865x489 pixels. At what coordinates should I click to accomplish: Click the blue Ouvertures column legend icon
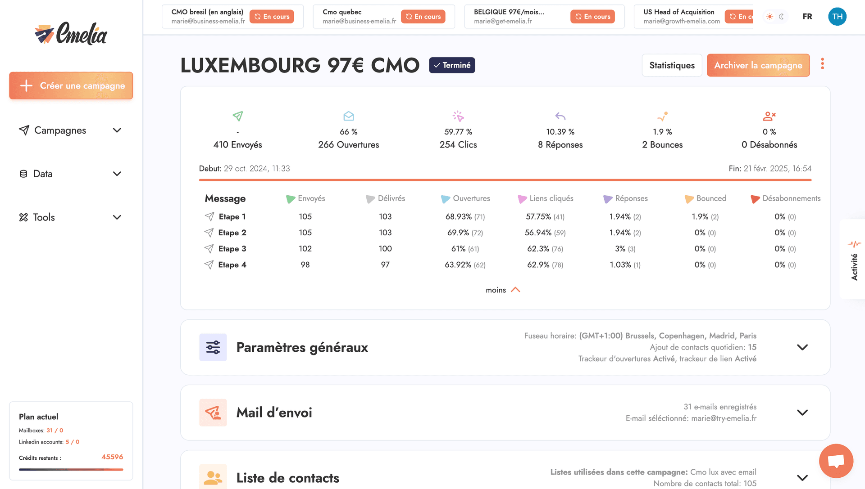(x=446, y=199)
